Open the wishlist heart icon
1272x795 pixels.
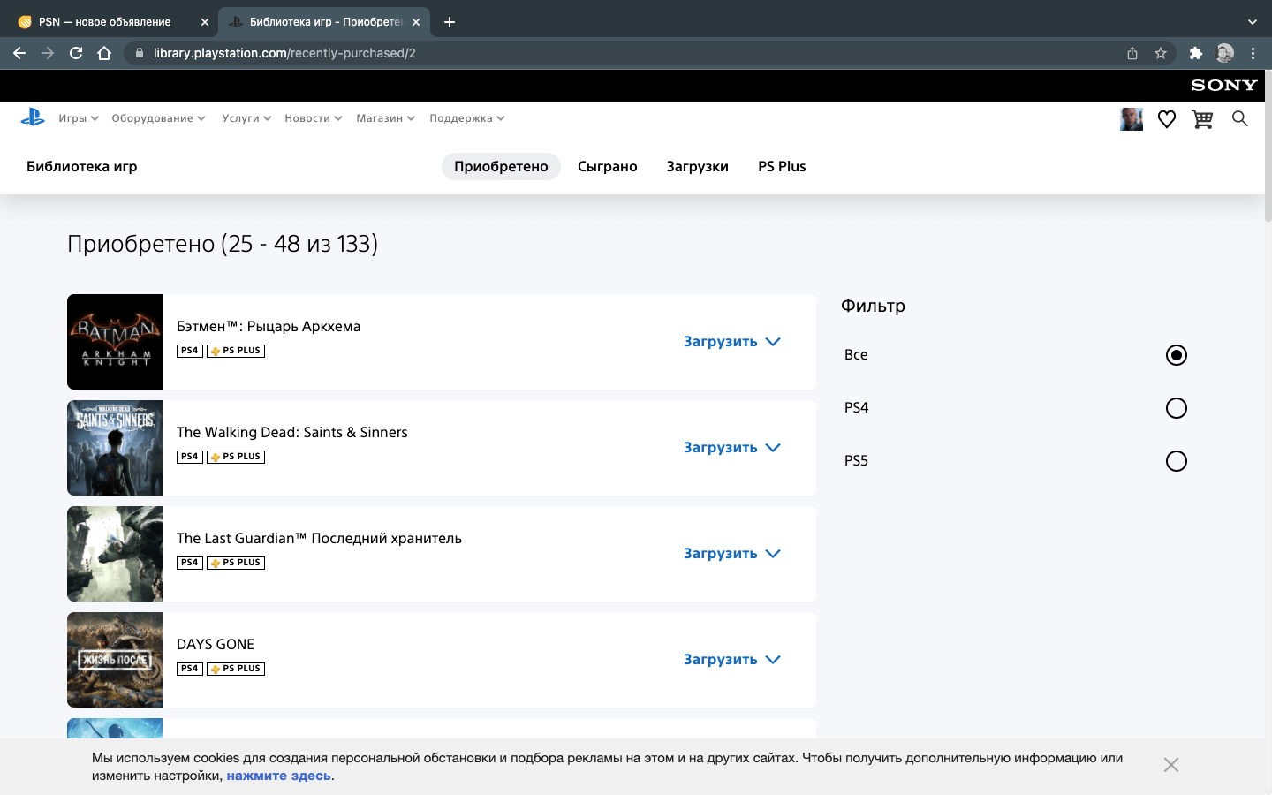click(1167, 119)
